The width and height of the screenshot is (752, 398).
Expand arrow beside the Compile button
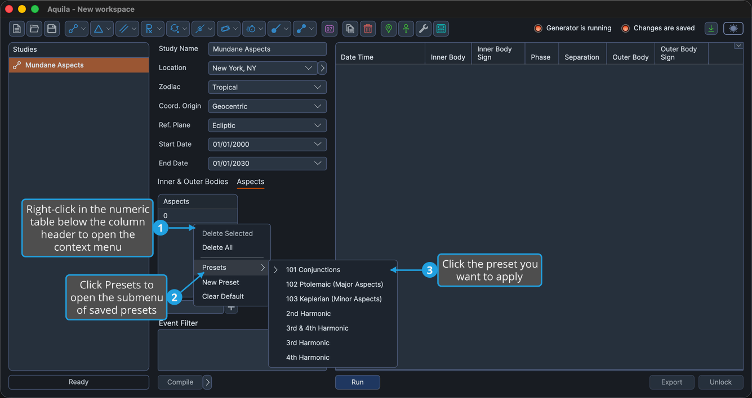[x=207, y=382]
